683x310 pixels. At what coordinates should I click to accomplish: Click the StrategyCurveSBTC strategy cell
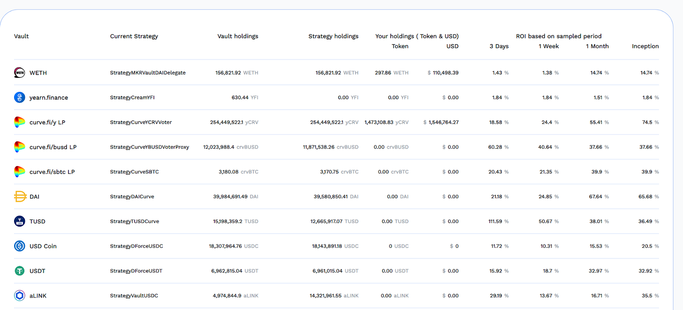click(x=134, y=172)
